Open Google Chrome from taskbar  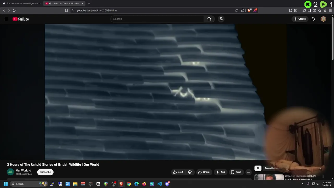[x=129, y=184]
